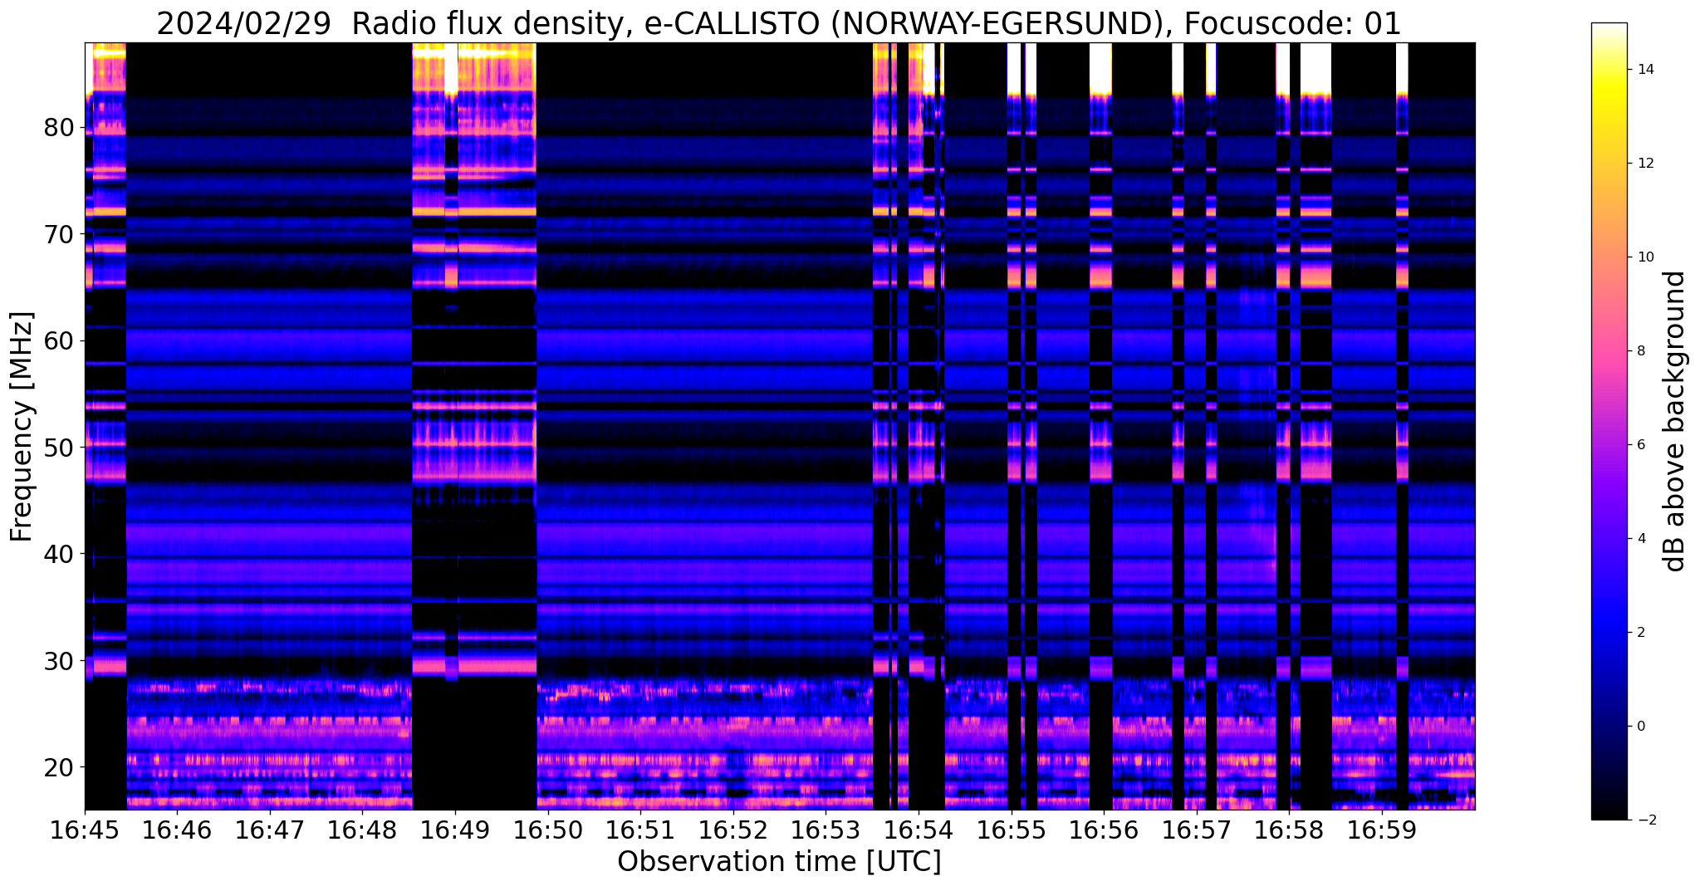Click the colorbar tick label 10
The width and height of the screenshot is (1700, 886).
[1644, 257]
